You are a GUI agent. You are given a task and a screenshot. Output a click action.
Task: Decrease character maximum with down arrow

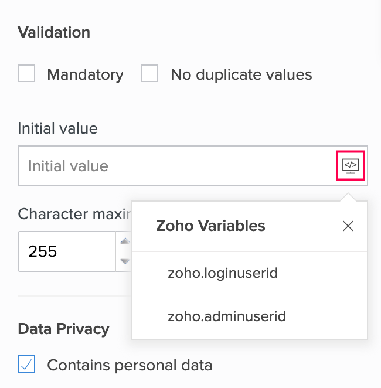[124, 261]
